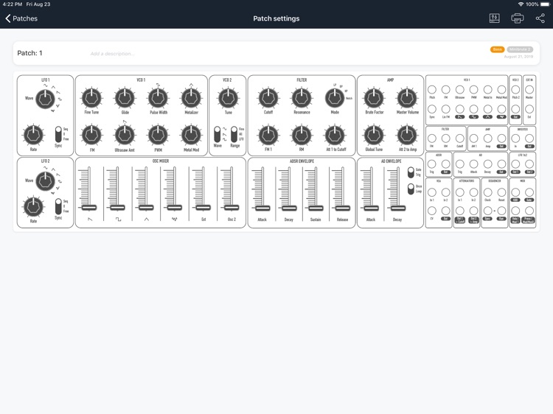Toggle the LFO 1 Sync switch
553x414 pixels.
coord(58,134)
